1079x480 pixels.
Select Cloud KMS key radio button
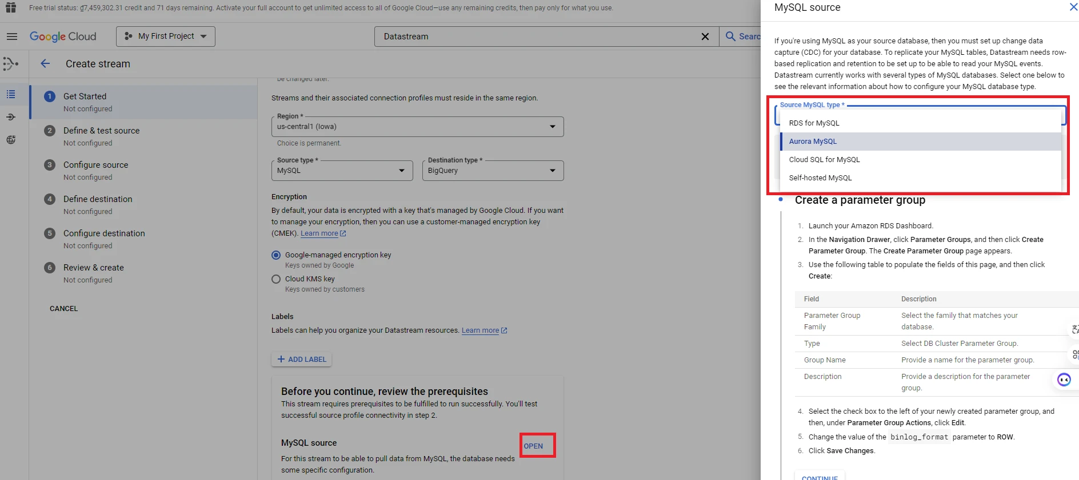(x=276, y=279)
